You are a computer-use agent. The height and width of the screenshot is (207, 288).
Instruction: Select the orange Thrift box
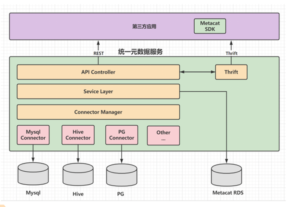(231, 72)
